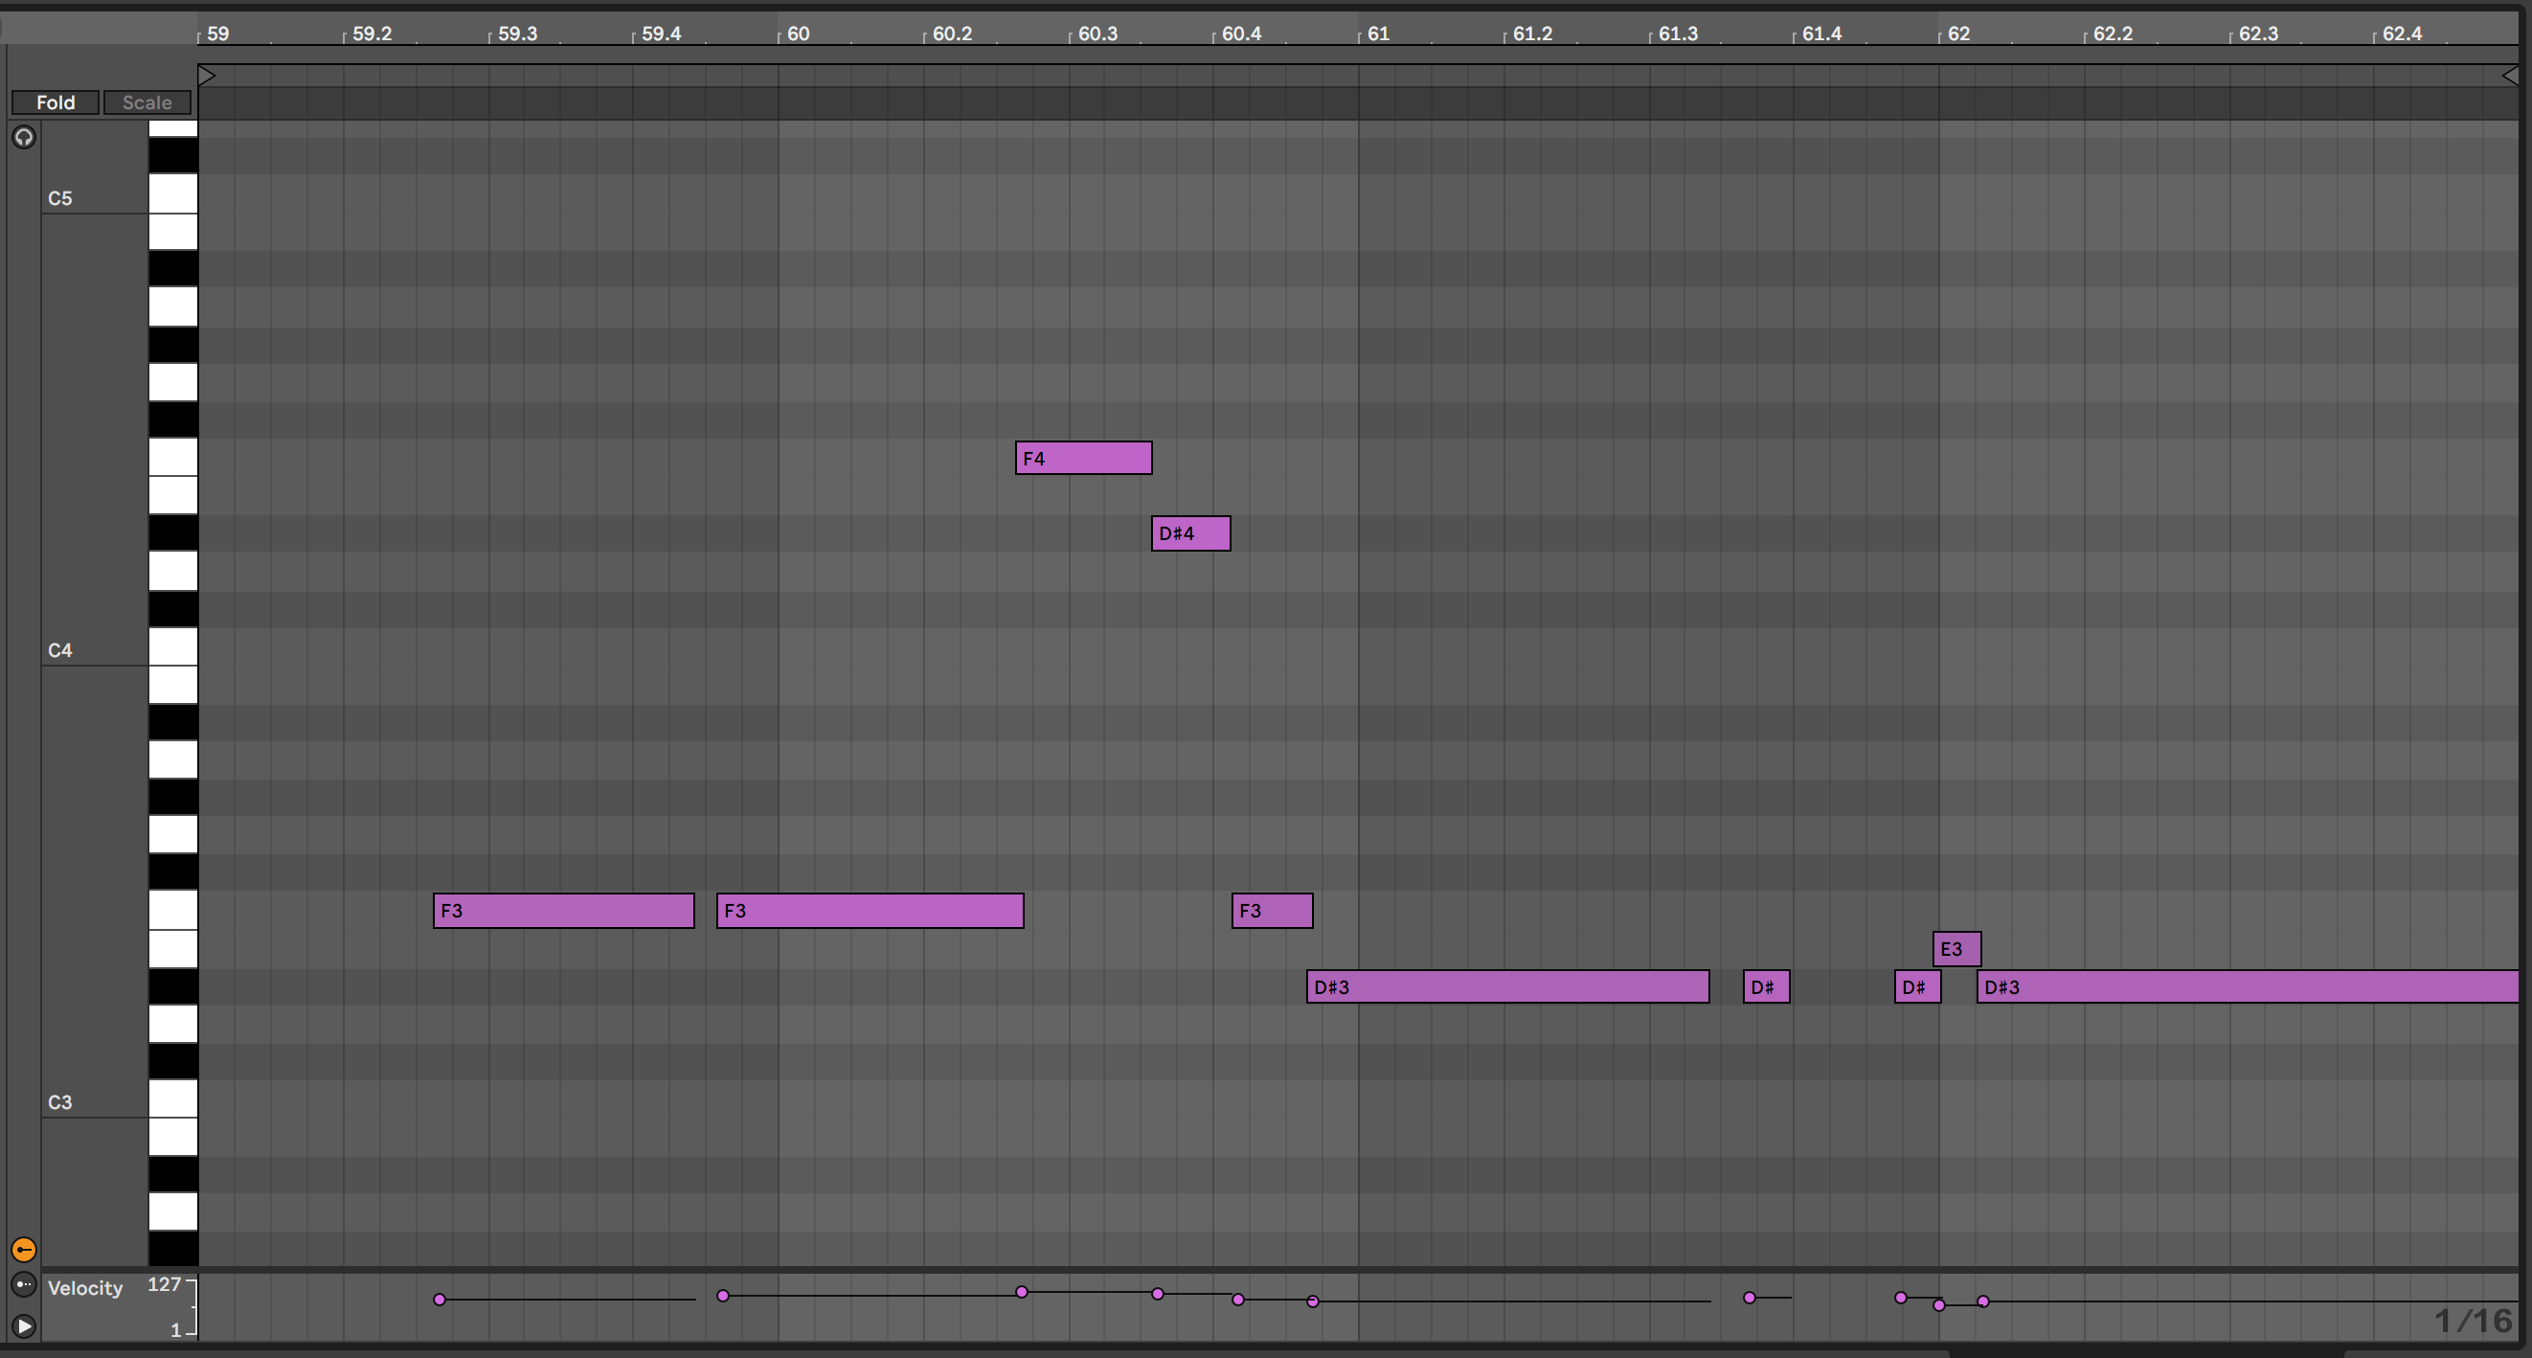Select the first F3 note near 59.2
2532x1358 pixels.
point(563,911)
